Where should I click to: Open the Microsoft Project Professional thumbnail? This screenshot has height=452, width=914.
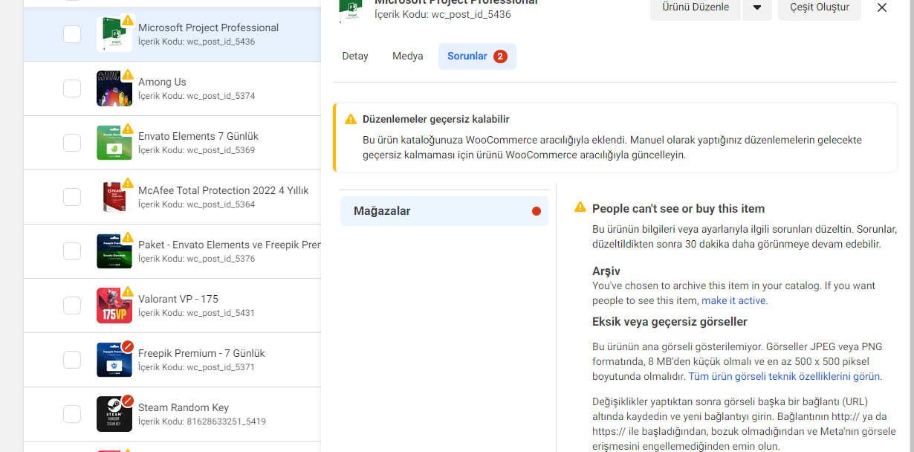[x=114, y=34]
